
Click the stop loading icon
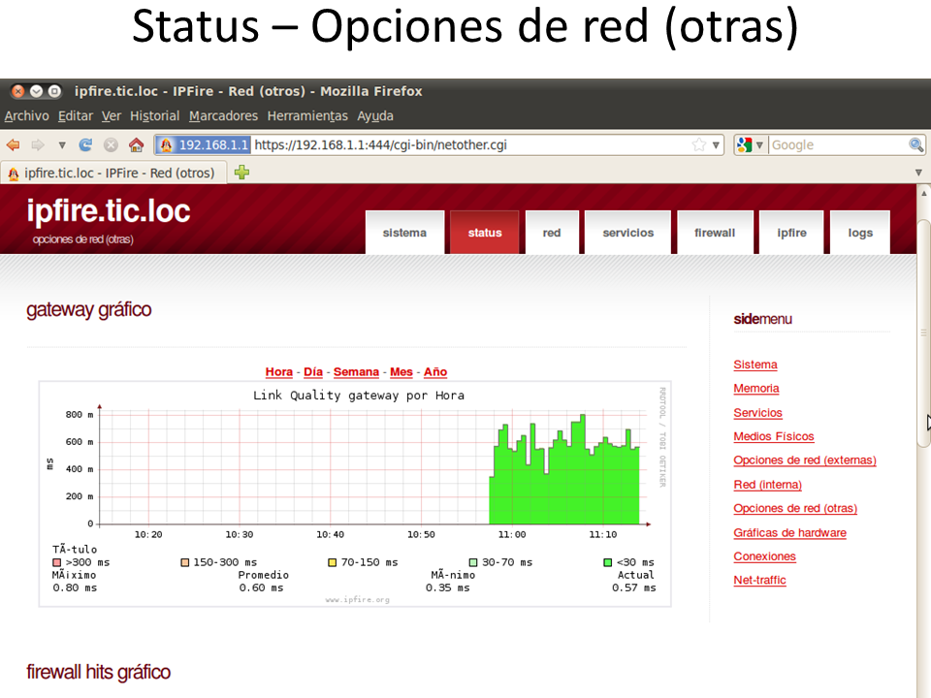[111, 145]
